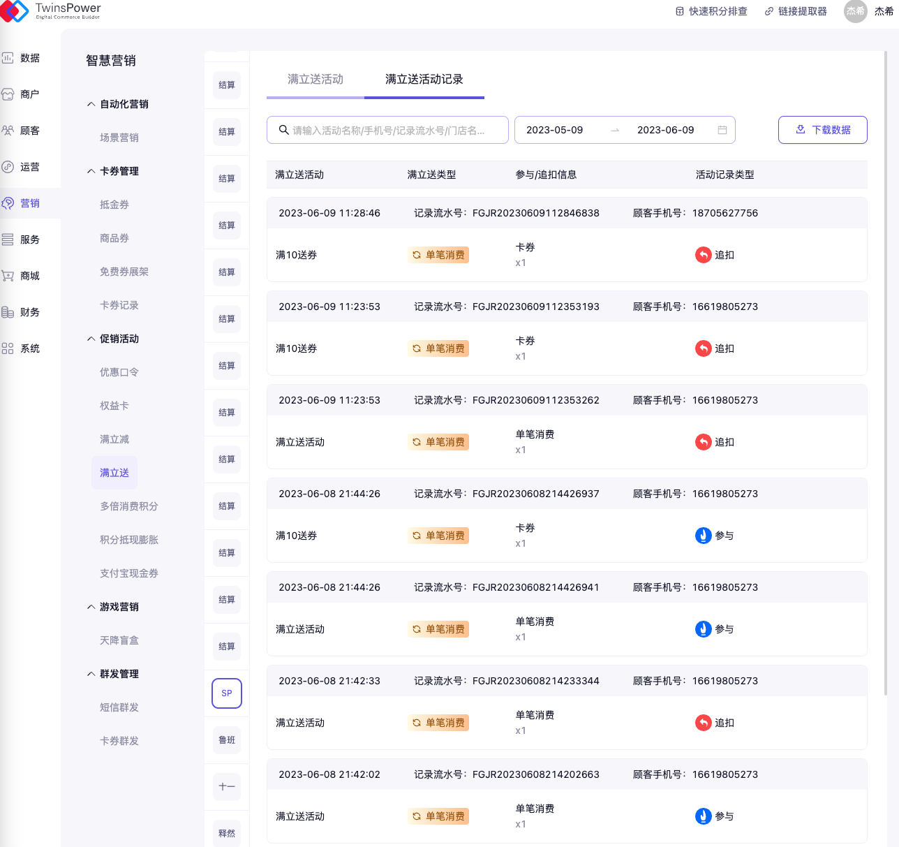
Task: Open the 链接提取器 link tool
Action: [x=796, y=11]
